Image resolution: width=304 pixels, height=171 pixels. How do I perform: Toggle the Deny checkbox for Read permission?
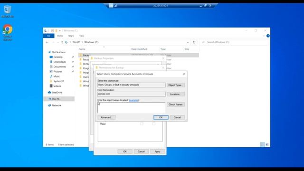[154, 123]
